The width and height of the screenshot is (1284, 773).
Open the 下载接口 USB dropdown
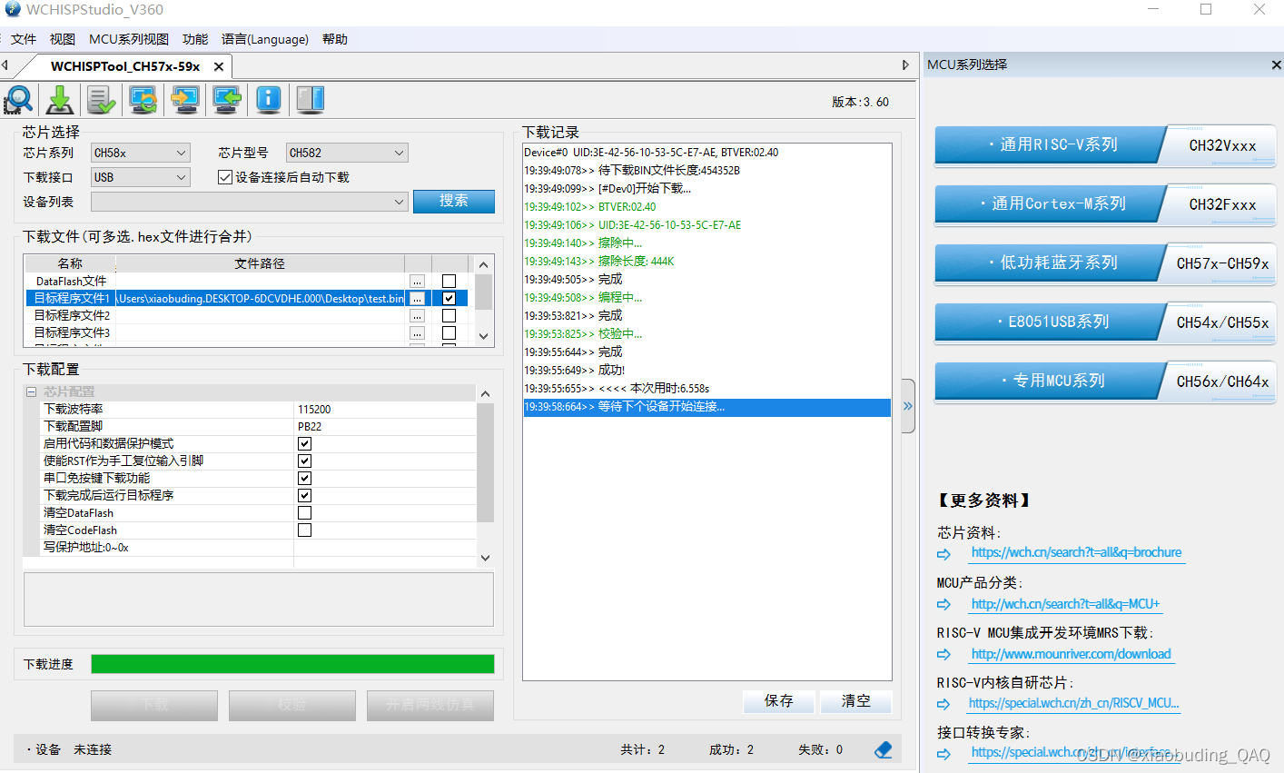[x=141, y=177]
